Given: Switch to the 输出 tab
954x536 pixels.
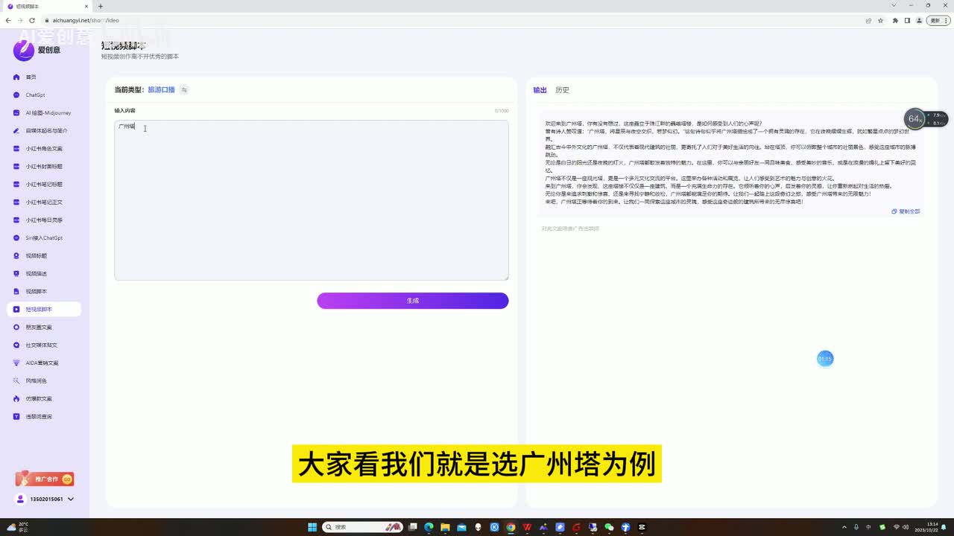Looking at the screenshot, I should 540,90.
